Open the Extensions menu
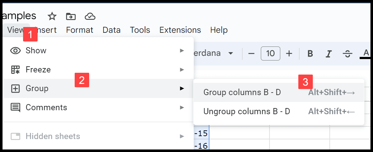The image size is (373, 152). pyautogui.click(x=180, y=30)
